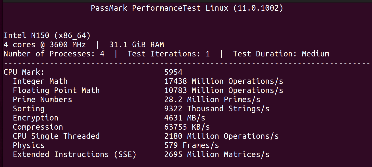Click the '31.1 GiB RAM' text
372x167 pixels.
tap(136, 45)
